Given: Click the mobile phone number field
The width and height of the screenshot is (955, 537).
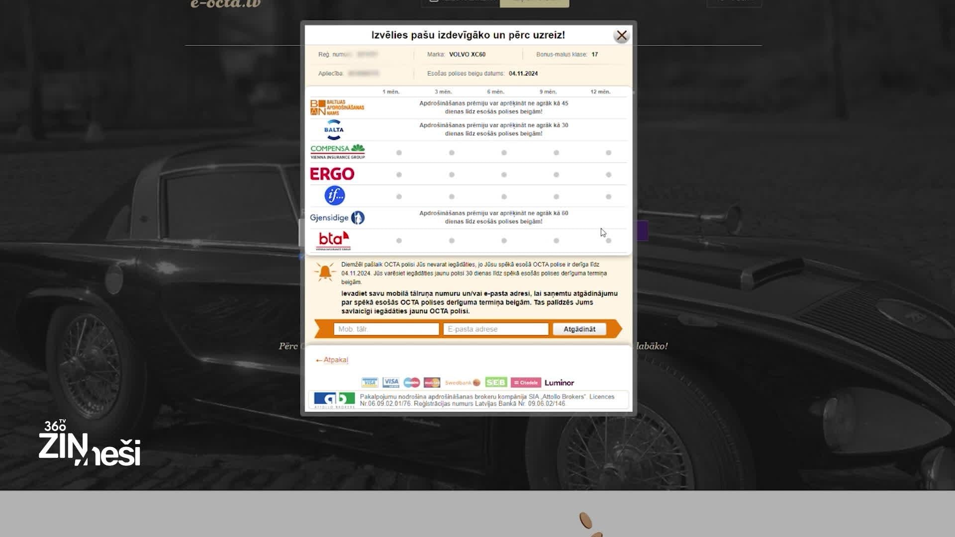Looking at the screenshot, I should 386,329.
